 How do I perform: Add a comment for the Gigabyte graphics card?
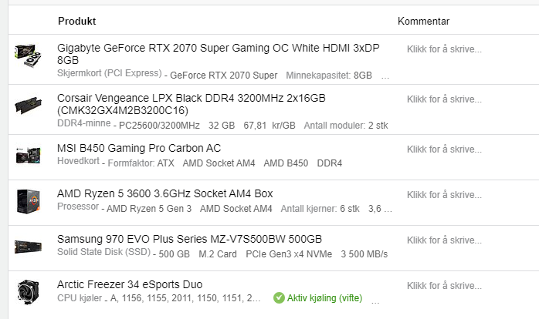click(x=444, y=49)
